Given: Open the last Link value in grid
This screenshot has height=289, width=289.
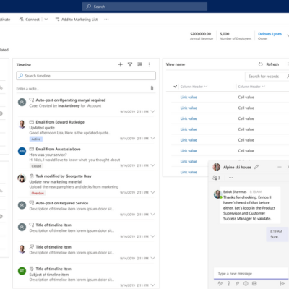Looking at the screenshot, I should point(189,172).
